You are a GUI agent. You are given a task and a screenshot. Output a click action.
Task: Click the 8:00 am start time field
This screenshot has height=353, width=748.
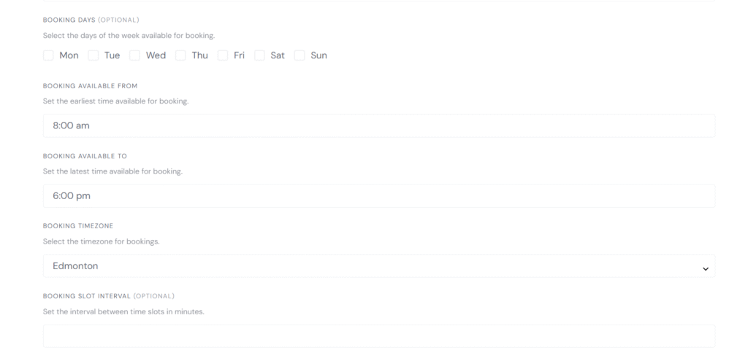(378, 125)
